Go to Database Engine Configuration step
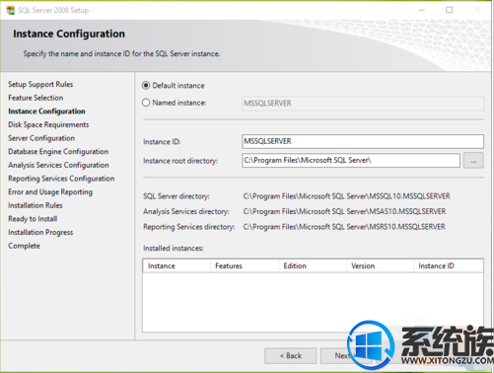 pos(58,152)
